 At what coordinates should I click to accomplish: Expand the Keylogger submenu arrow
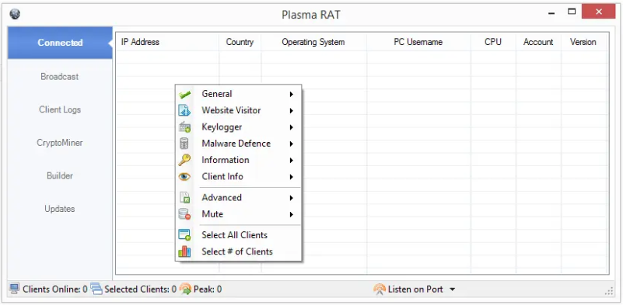click(x=291, y=127)
